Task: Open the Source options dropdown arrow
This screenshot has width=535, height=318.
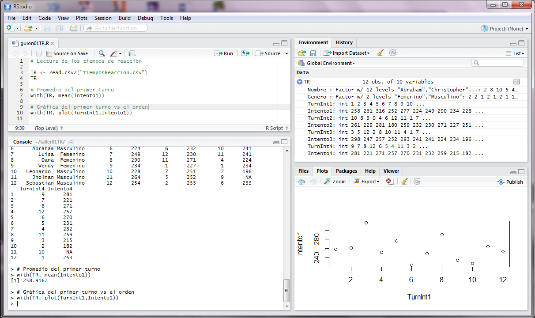Action: click(x=286, y=54)
